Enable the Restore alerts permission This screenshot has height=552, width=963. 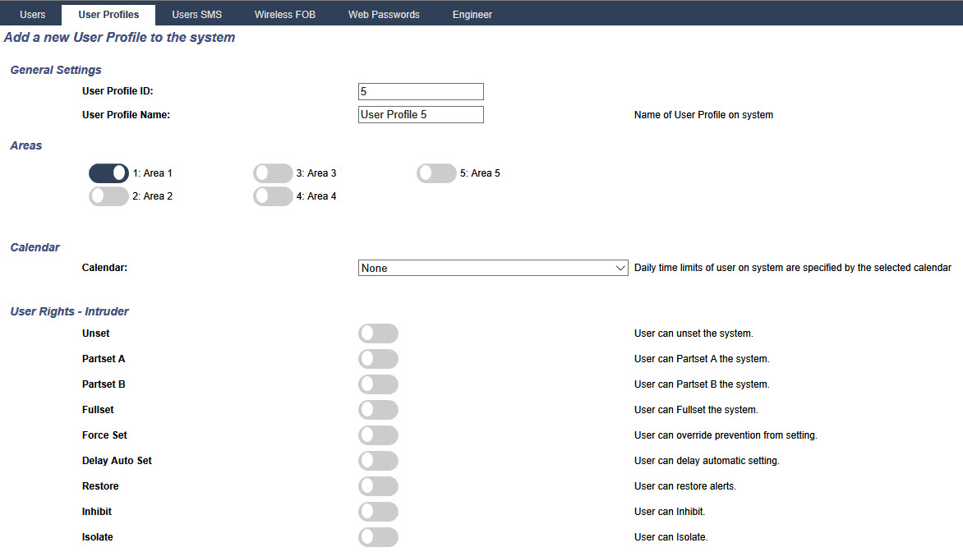[x=378, y=486]
